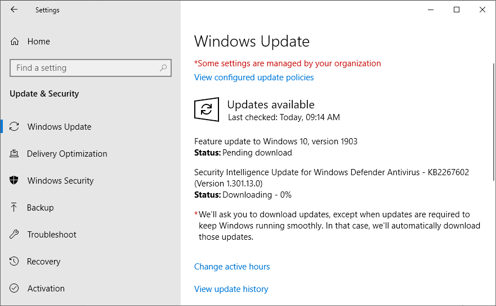Maximize the Settings window
The image size is (496, 306).
pyautogui.click(x=457, y=10)
